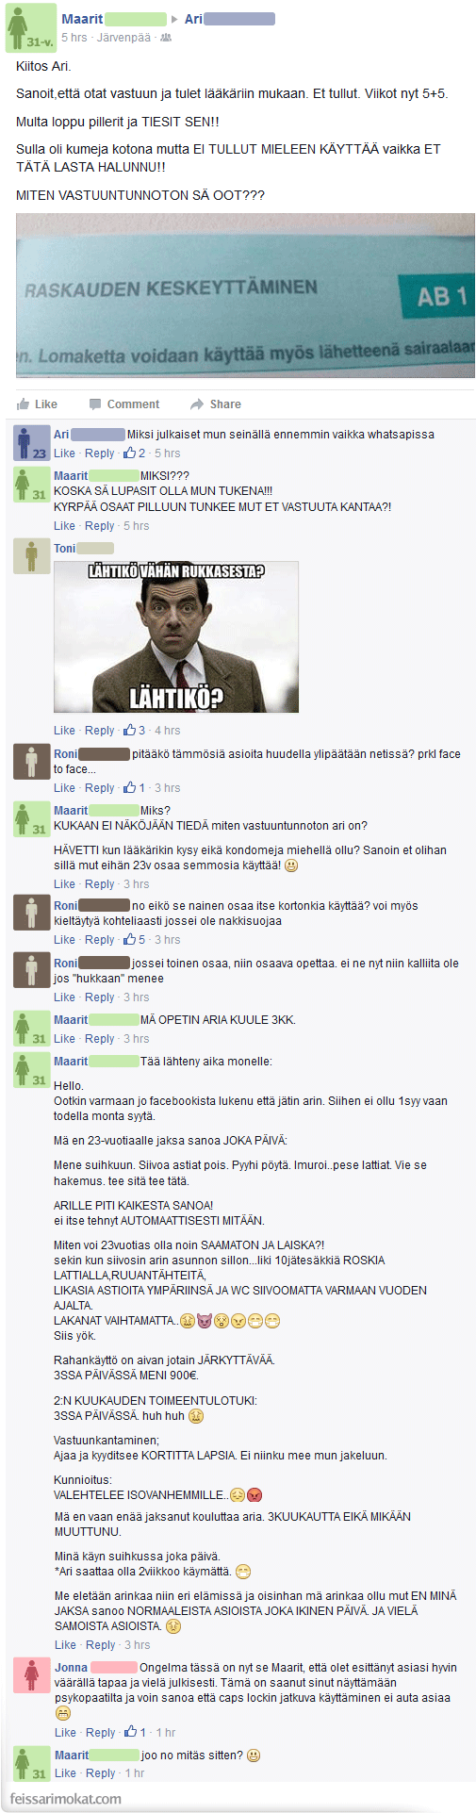Click the audience privacy icon next to Järvenpää

point(166,38)
